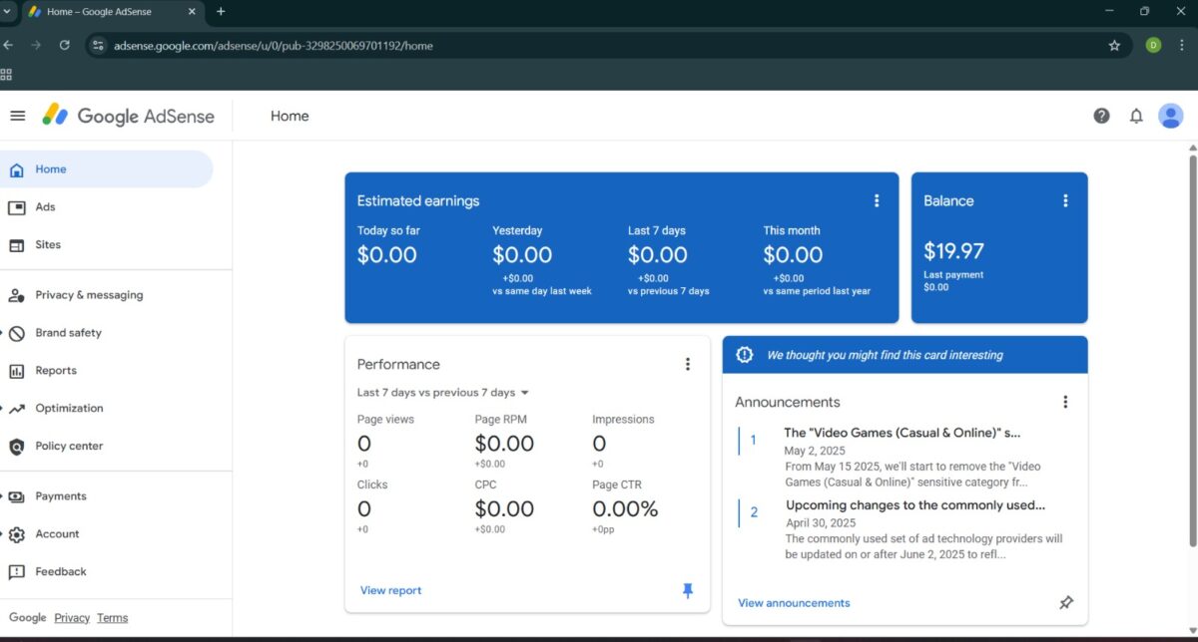
Task: Bookmark this page with the star icon
Action: tap(1114, 45)
